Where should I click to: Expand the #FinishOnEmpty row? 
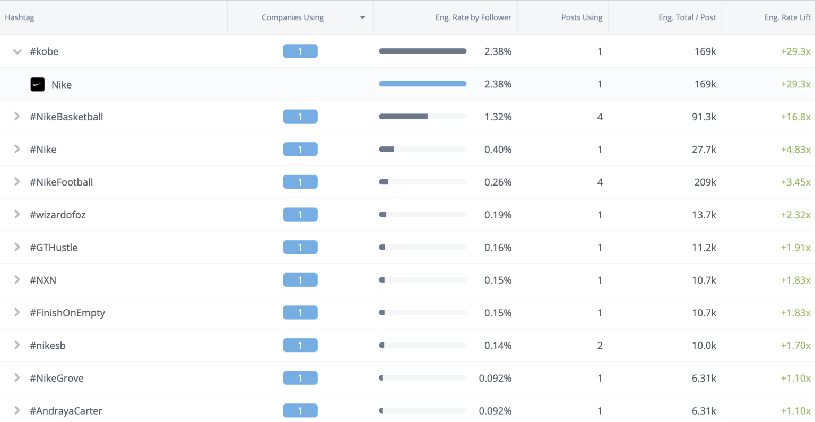17,313
